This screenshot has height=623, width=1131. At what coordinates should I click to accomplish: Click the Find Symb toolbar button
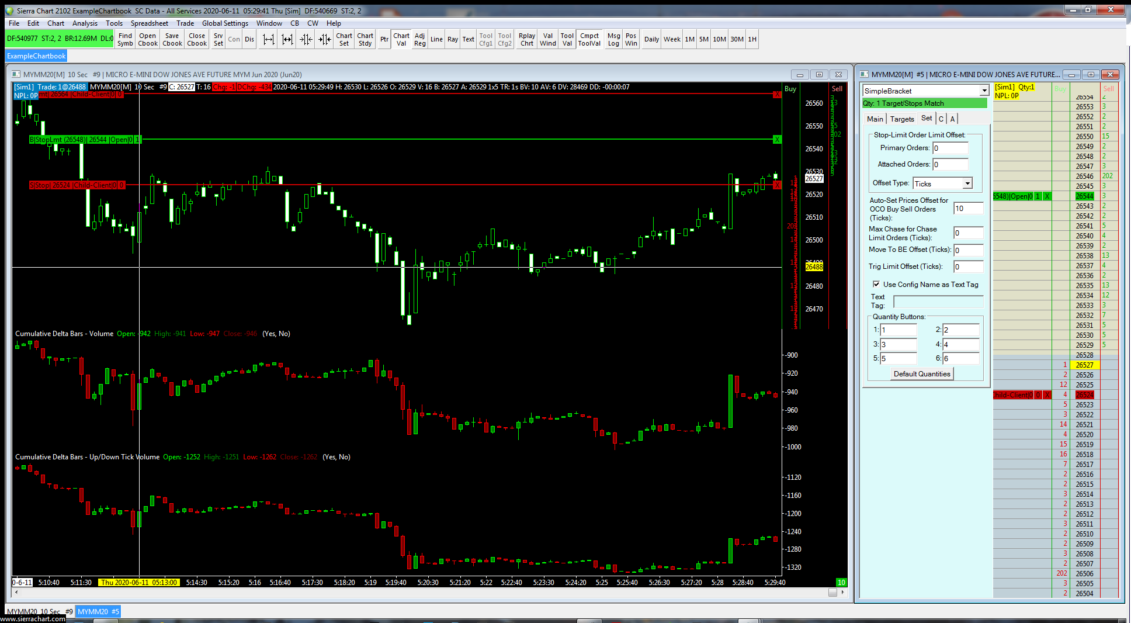[125, 39]
